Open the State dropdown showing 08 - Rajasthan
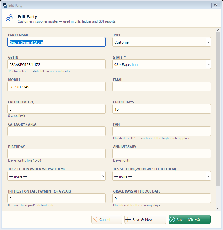This screenshot has width=223, height=230. point(161,64)
